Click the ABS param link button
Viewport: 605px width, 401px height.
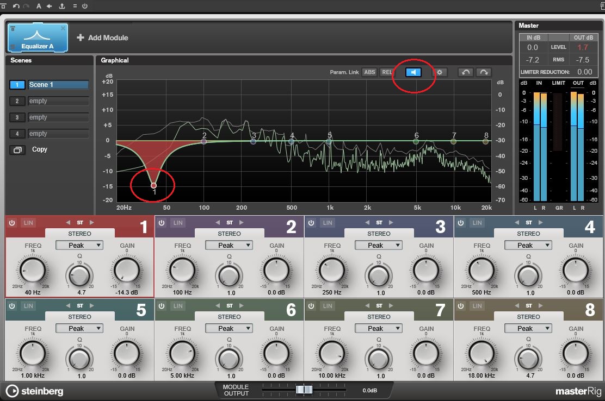369,72
